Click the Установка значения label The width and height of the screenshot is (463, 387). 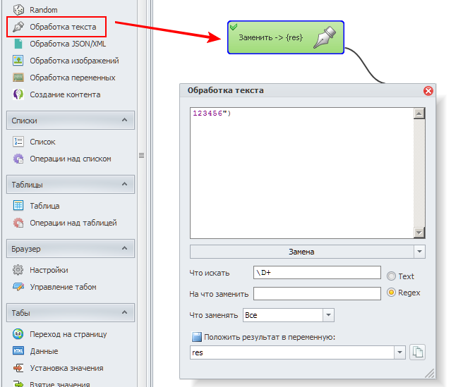tap(66, 368)
